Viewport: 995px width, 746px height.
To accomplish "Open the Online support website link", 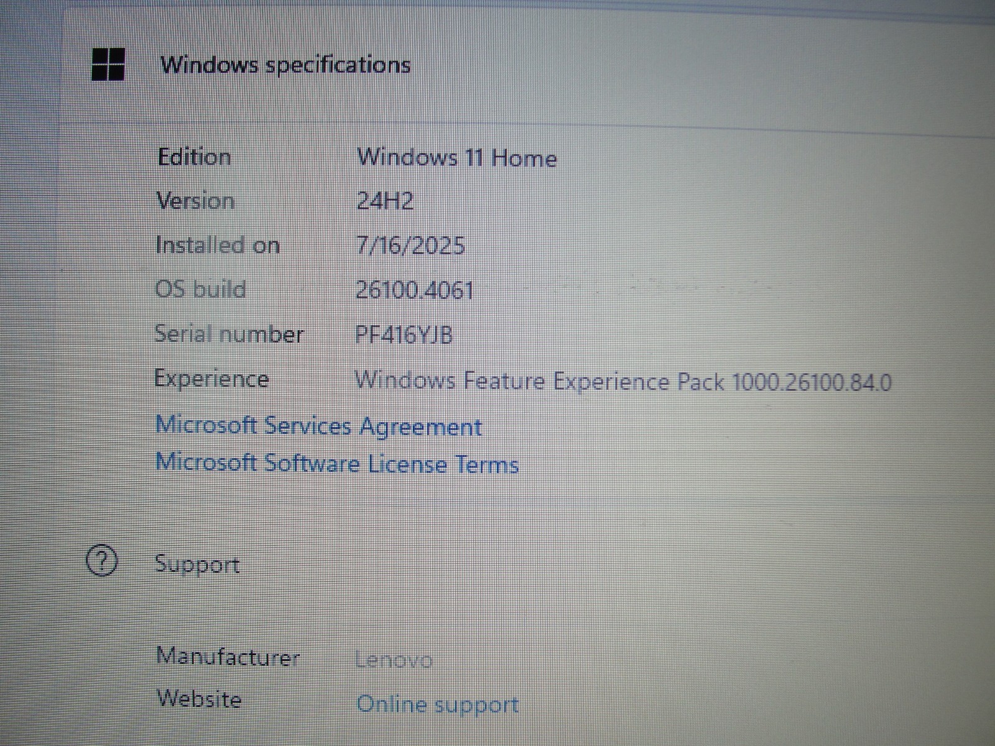I will (437, 704).
